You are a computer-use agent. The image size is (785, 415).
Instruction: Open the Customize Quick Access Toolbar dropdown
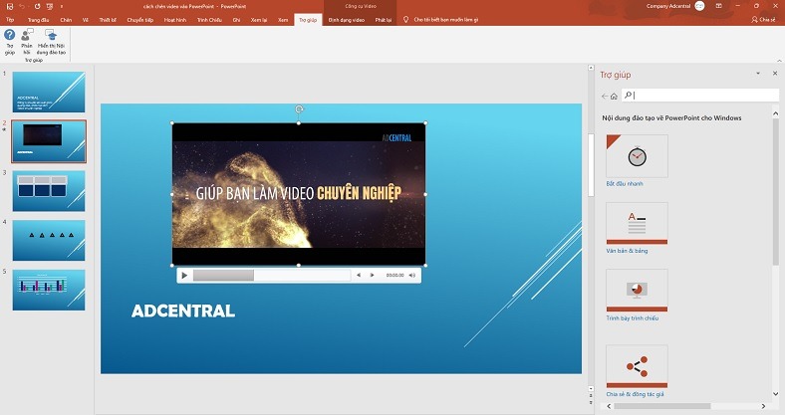pyautogui.click(x=62, y=7)
